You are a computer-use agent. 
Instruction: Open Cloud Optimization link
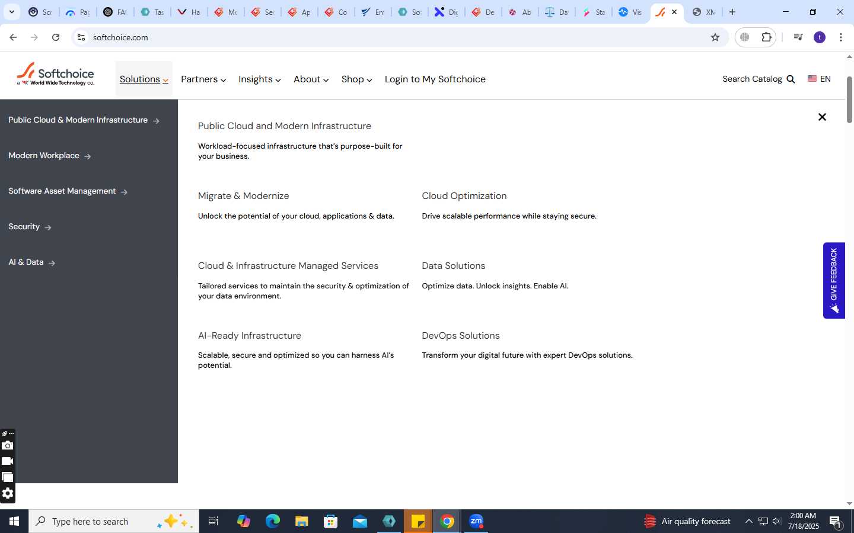464,196
